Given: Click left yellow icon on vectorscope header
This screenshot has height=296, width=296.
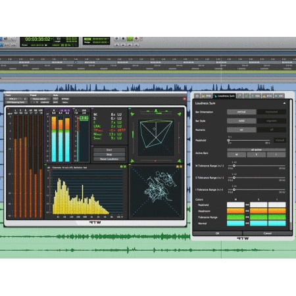Looking at the screenshot, I should tap(178, 167).
